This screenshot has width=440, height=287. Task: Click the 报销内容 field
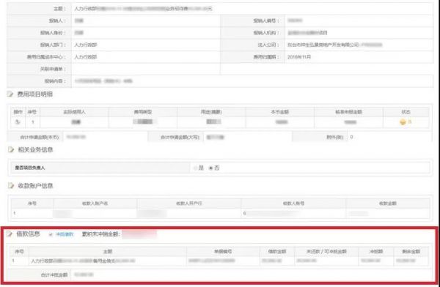252,81
